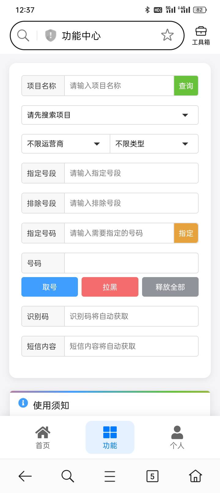Focus the 指定号段 input field
Image resolution: width=220 pixels, height=493 pixels.
[131, 173]
